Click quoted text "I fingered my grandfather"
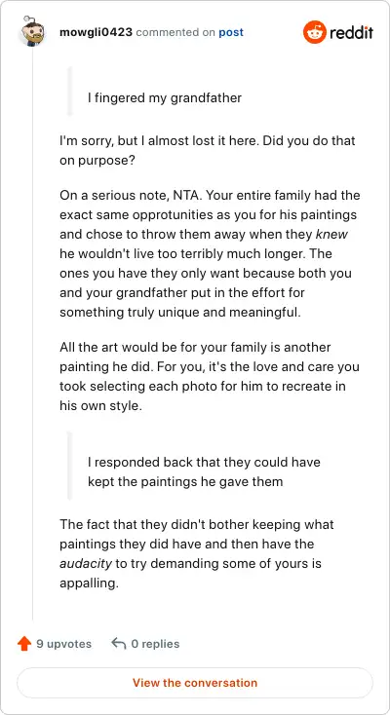Screen dimensions: 390x715 pos(165,97)
